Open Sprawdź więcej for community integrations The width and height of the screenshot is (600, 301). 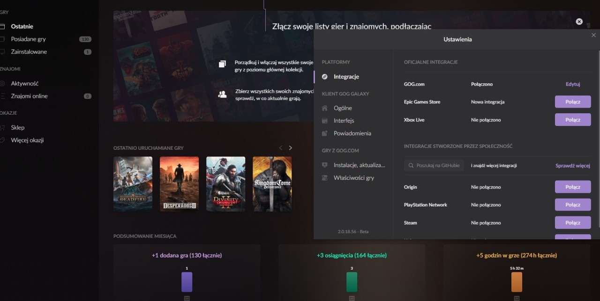coord(572,165)
